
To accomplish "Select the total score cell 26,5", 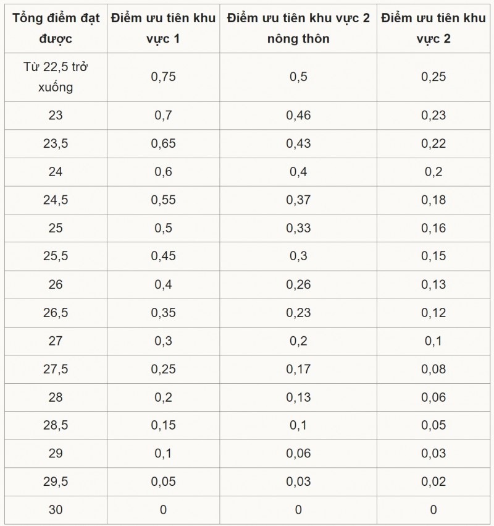I will click(56, 313).
